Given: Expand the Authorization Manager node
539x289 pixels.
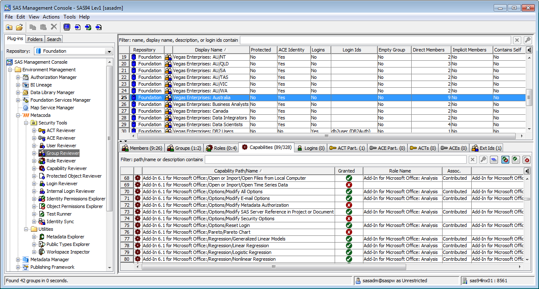Looking at the screenshot, I should click(18, 77).
